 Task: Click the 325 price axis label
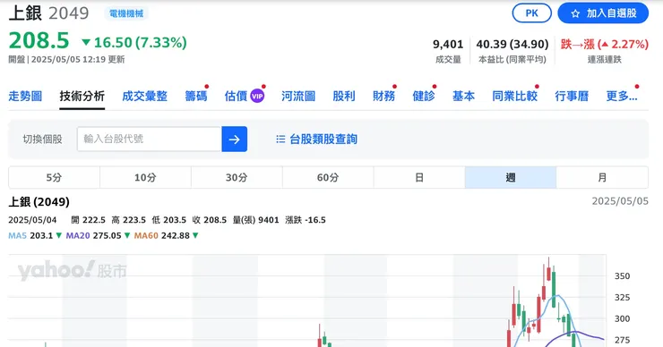click(x=622, y=298)
